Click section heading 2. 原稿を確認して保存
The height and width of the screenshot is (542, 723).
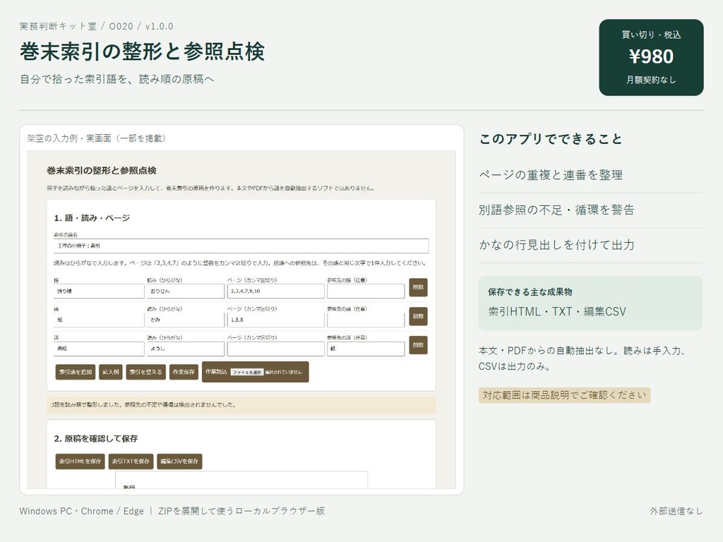pyautogui.click(x=96, y=439)
